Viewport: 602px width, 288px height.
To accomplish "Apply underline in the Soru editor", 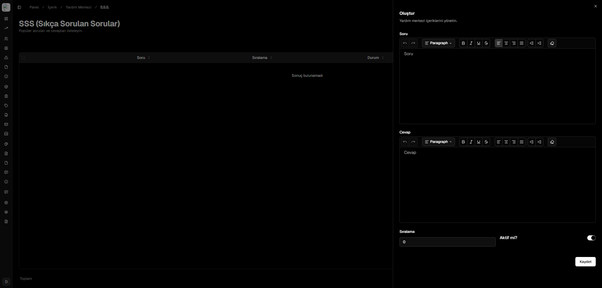I will (x=479, y=43).
